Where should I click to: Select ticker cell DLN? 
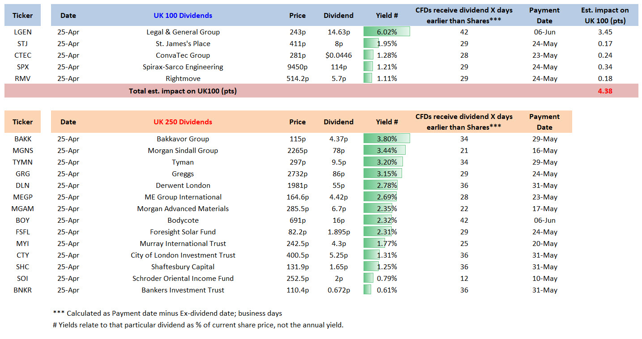[22, 185]
